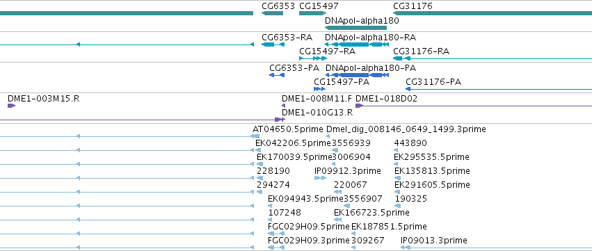Click the DME1-018D02 purple feature

(x=474, y=106)
